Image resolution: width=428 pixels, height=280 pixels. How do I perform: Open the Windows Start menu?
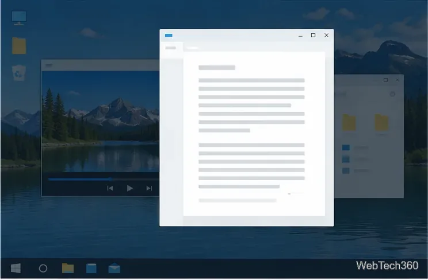pos(16,269)
